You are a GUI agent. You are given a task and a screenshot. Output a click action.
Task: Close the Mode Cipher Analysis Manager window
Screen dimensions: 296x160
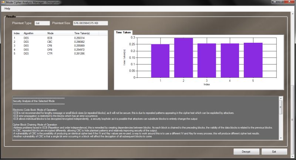coord(289,1)
